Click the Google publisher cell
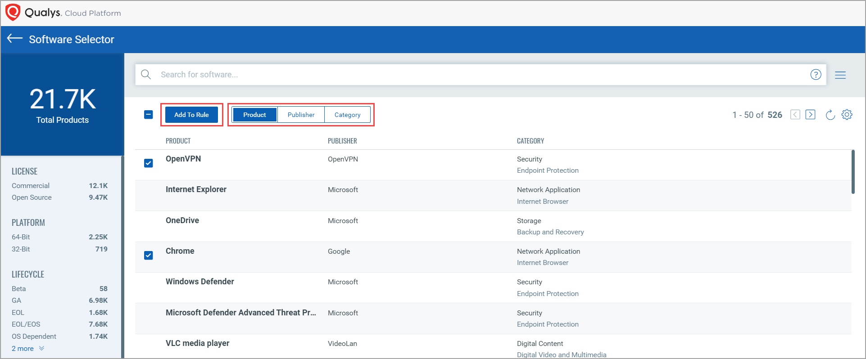Image resolution: width=866 pixels, height=359 pixels. point(339,251)
